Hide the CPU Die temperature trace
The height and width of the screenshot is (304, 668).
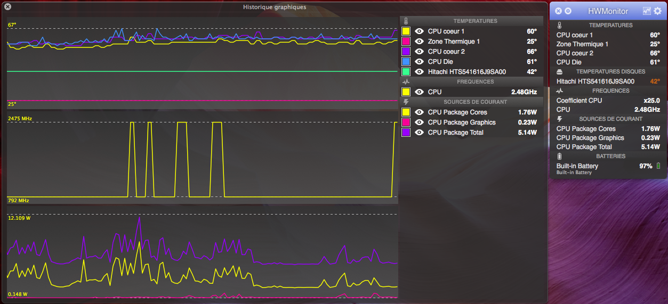point(419,62)
